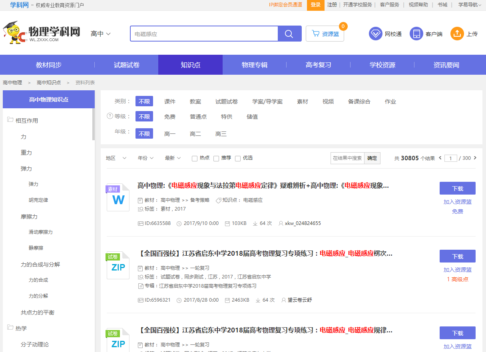The height and width of the screenshot is (352, 486).
Task: Switch to the 高考复习 tab
Action: 318,64
